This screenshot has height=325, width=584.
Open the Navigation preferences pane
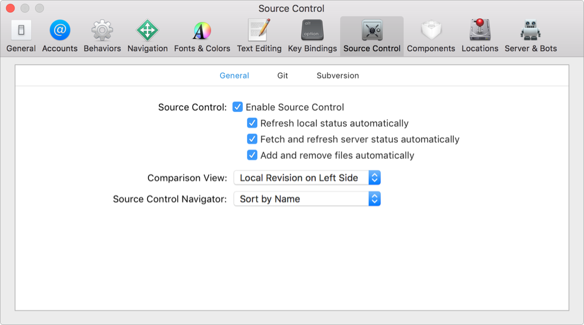click(147, 30)
